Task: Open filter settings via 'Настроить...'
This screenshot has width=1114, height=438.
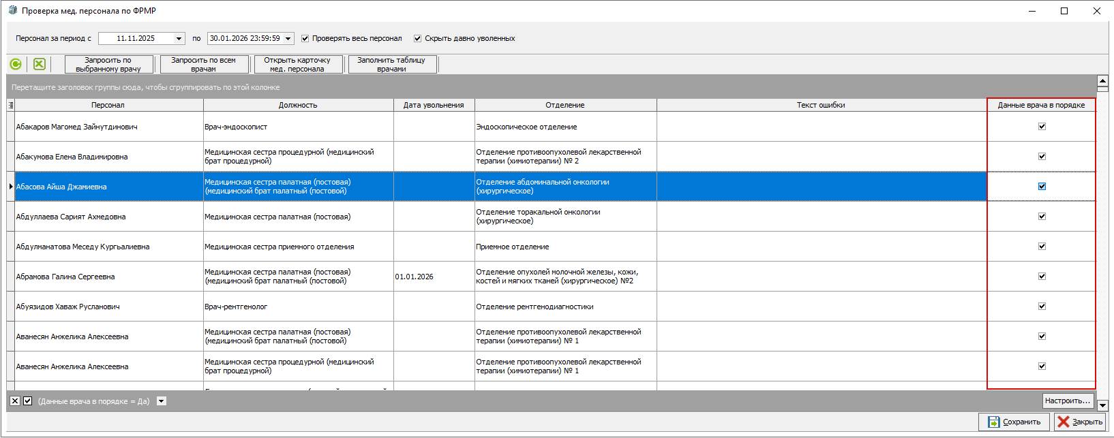Action: [1068, 401]
